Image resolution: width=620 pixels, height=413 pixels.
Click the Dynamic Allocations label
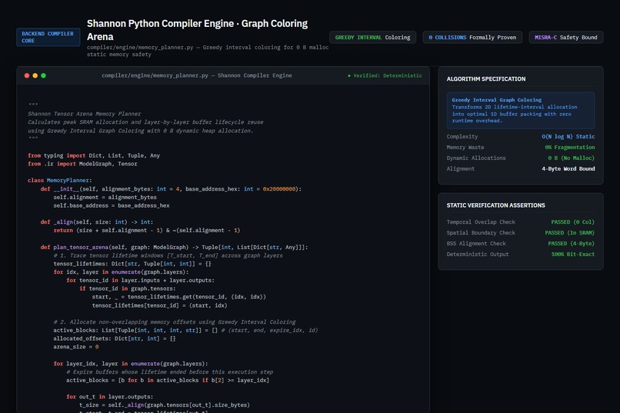tap(476, 158)
